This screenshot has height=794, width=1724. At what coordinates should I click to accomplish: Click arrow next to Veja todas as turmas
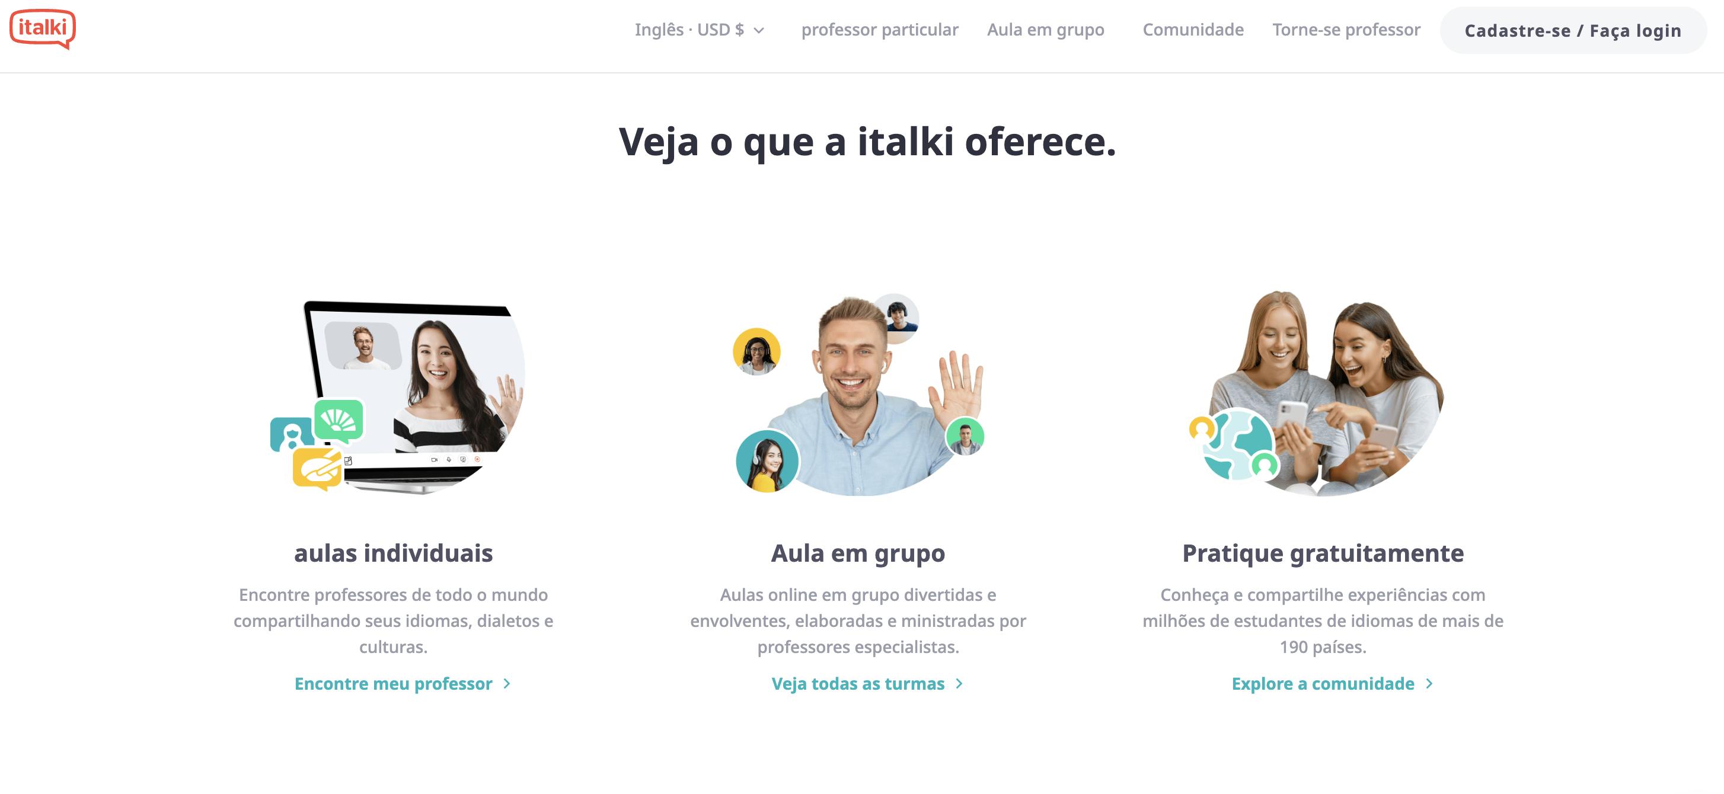pos(959,684)
